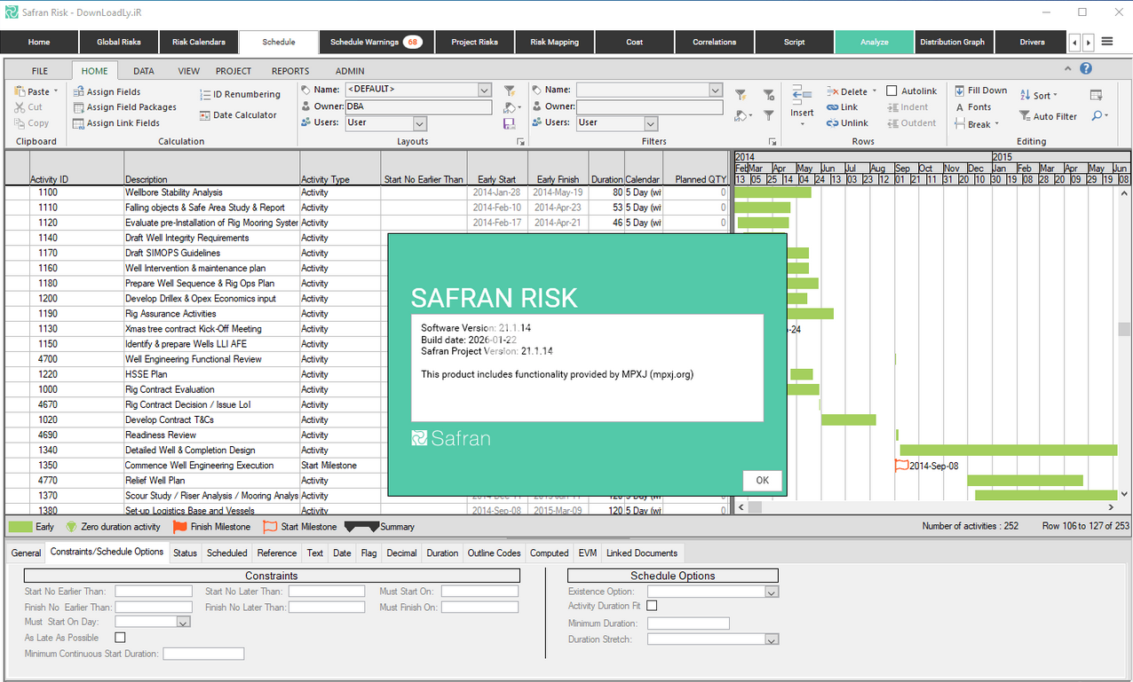
Task: Check the Activity Duration Fit box
Action: (652, 606)
